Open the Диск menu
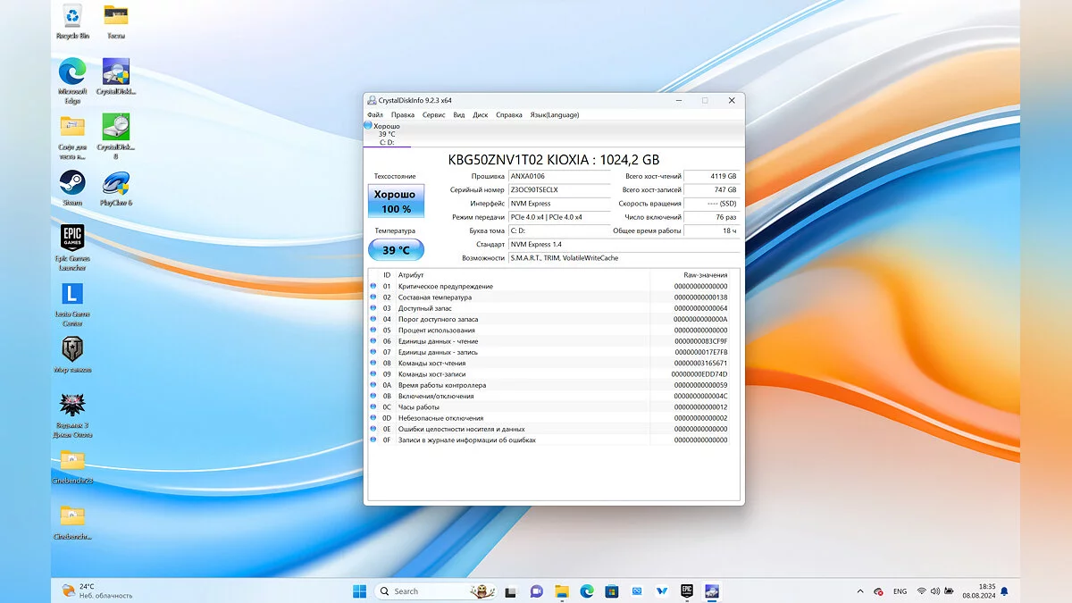1072x603 pixels. tap(481, 114)
